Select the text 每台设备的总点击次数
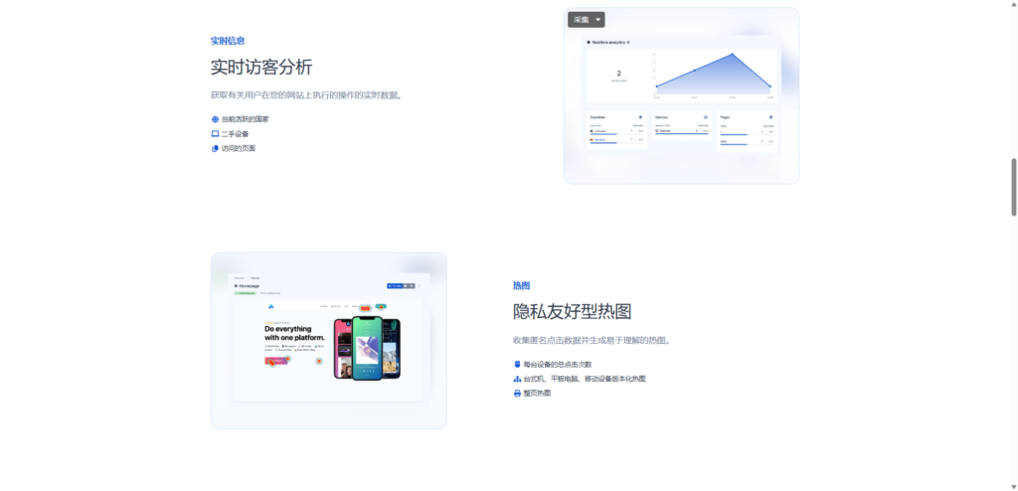The height and width of the screenshot is (491, 1018). point(558,365)
